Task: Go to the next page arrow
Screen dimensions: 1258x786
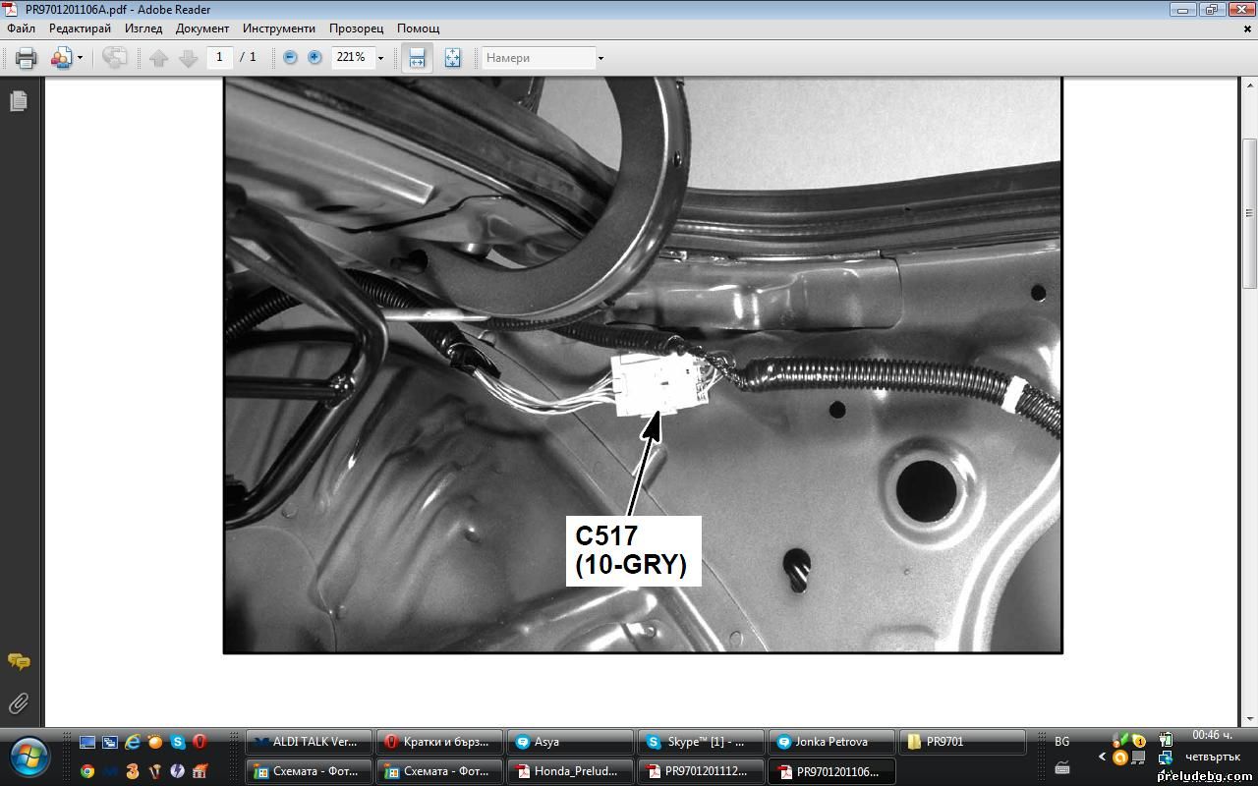Action: 189,58
